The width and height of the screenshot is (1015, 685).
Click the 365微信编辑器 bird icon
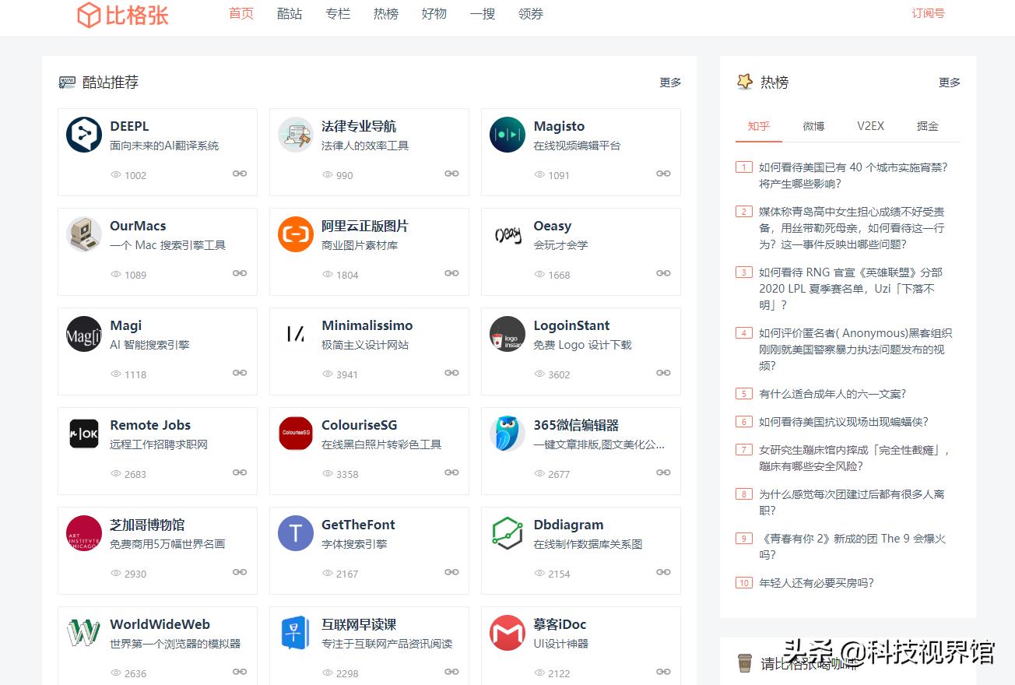click(507, 433)
